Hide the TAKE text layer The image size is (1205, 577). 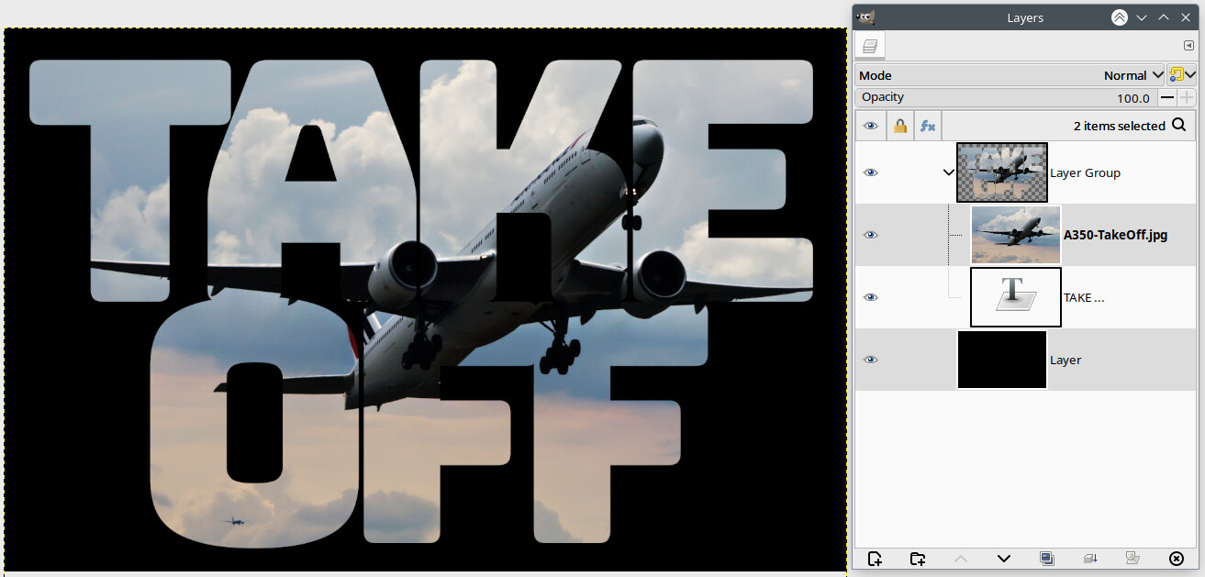tap(871, 297)
